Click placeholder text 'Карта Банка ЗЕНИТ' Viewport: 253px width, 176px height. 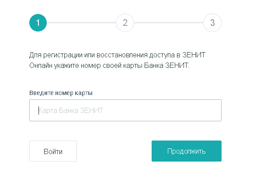pos(71,110)
